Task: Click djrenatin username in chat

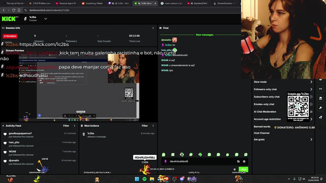Action: [166, 40]
